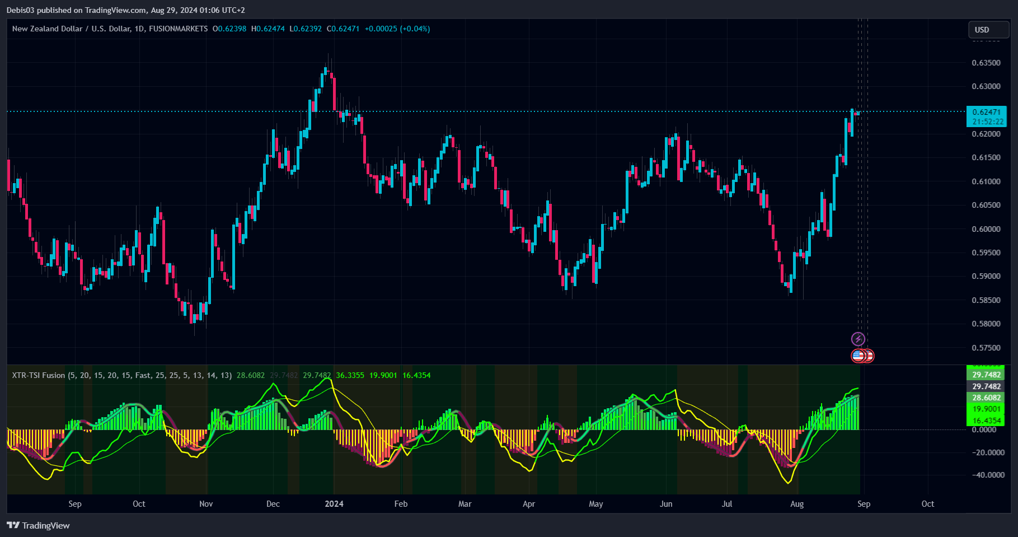Image resolution: width=1018 pixels, height=537 pixels.
Task: Click the close value C0.62471 in legend
Action: (x=343, y=29)
